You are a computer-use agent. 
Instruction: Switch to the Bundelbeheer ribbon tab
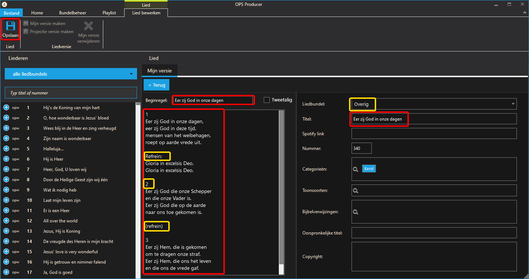[73, 13]
